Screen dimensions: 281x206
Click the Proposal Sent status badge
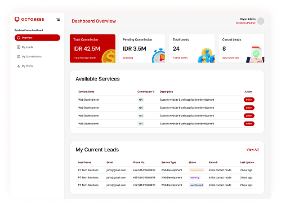197,170
